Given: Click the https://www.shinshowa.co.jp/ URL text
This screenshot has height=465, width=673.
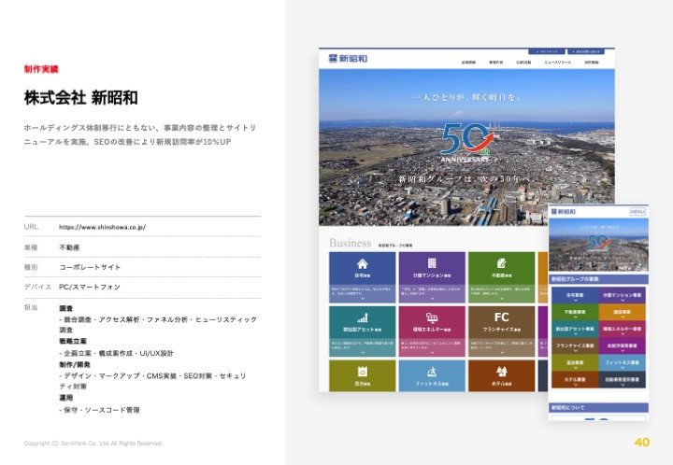Looking at the screenshot, I should [102, 227].
